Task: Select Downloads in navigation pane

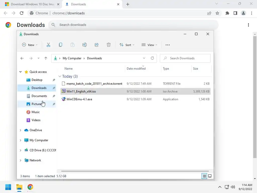Action: coord(37,88)
